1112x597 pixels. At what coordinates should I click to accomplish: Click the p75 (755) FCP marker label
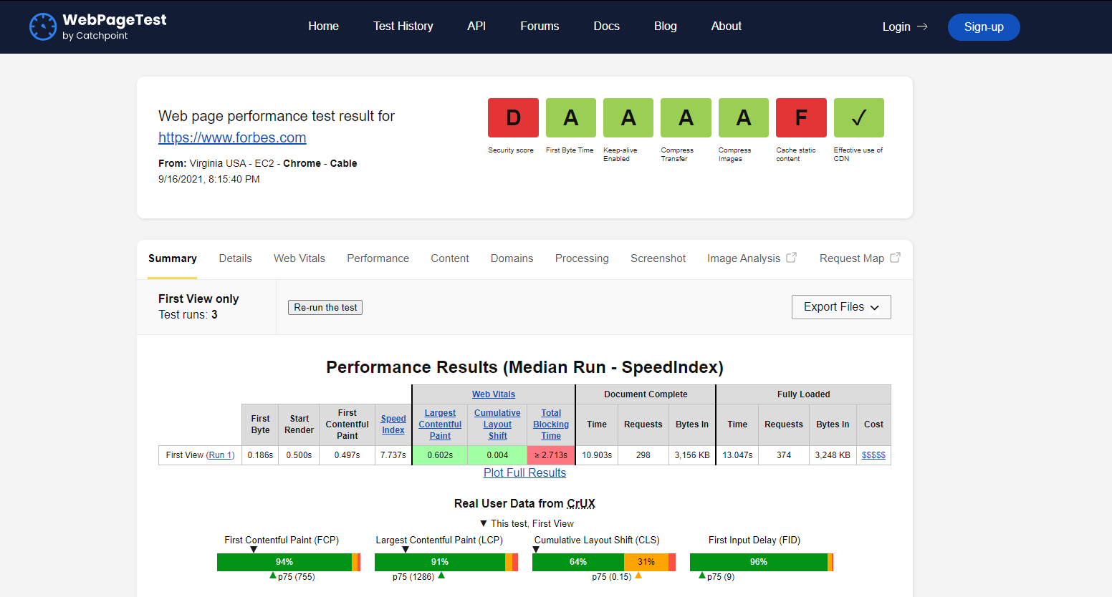(x=296, y=577)
